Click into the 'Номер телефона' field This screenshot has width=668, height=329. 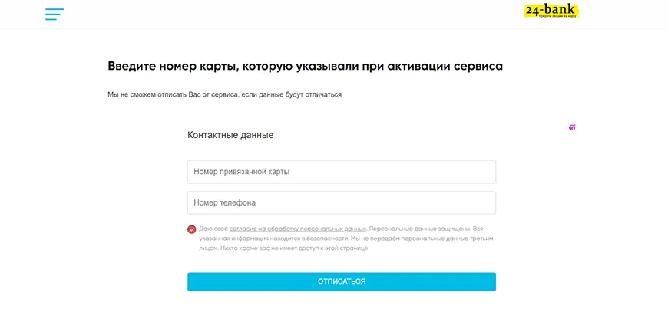[341, 203]
